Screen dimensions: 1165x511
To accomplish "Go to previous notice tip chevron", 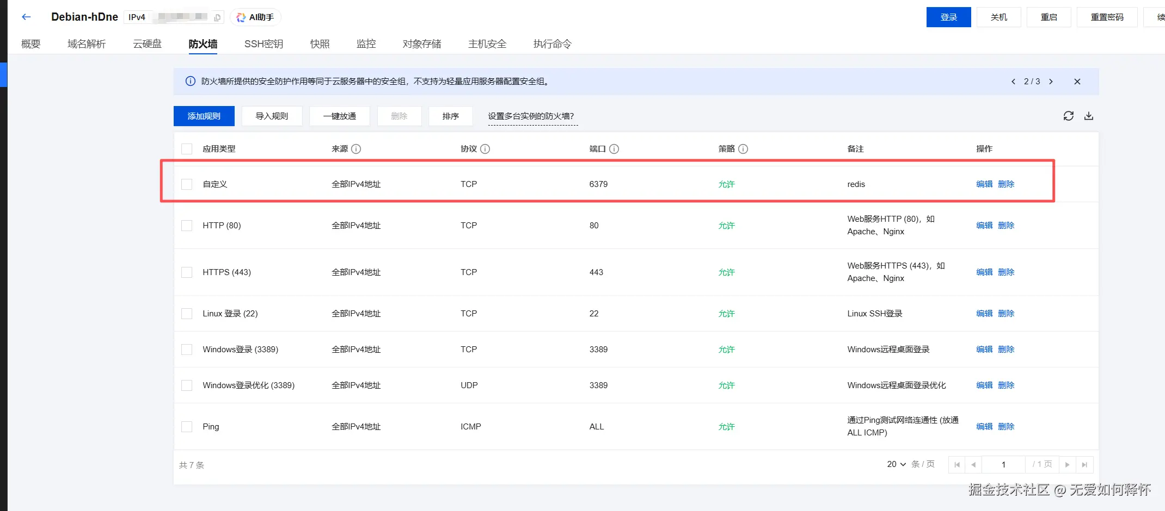I will point(1013,82).
